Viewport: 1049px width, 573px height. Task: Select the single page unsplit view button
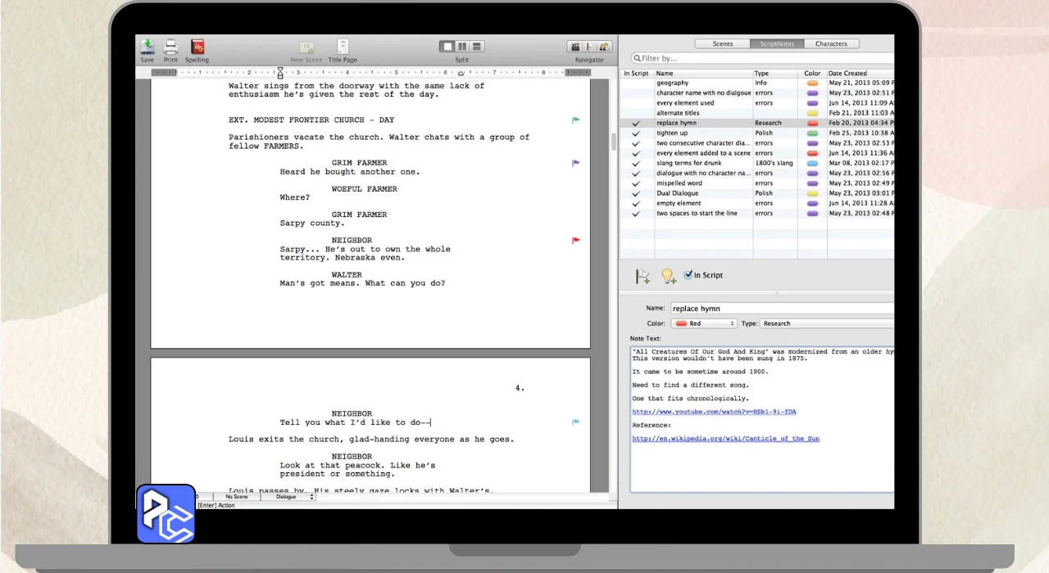click(x=447, y=47)
